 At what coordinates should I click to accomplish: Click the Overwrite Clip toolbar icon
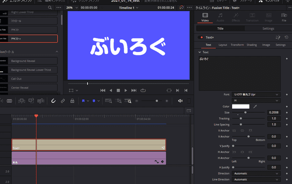31,101
